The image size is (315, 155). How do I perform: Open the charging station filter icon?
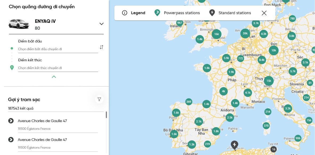point(99,99)
